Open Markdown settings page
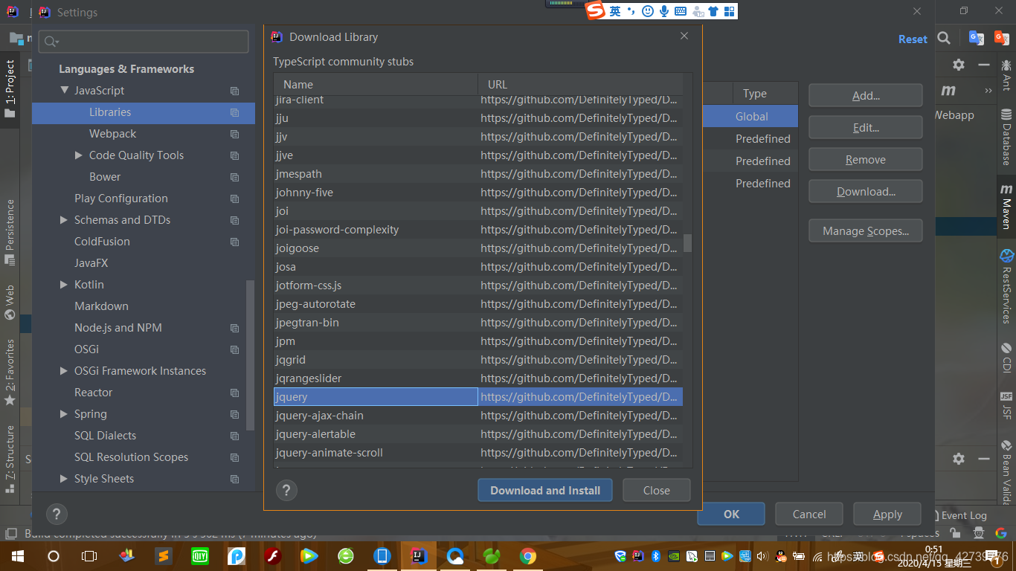 pyautogui.click(x=101, y=306)
